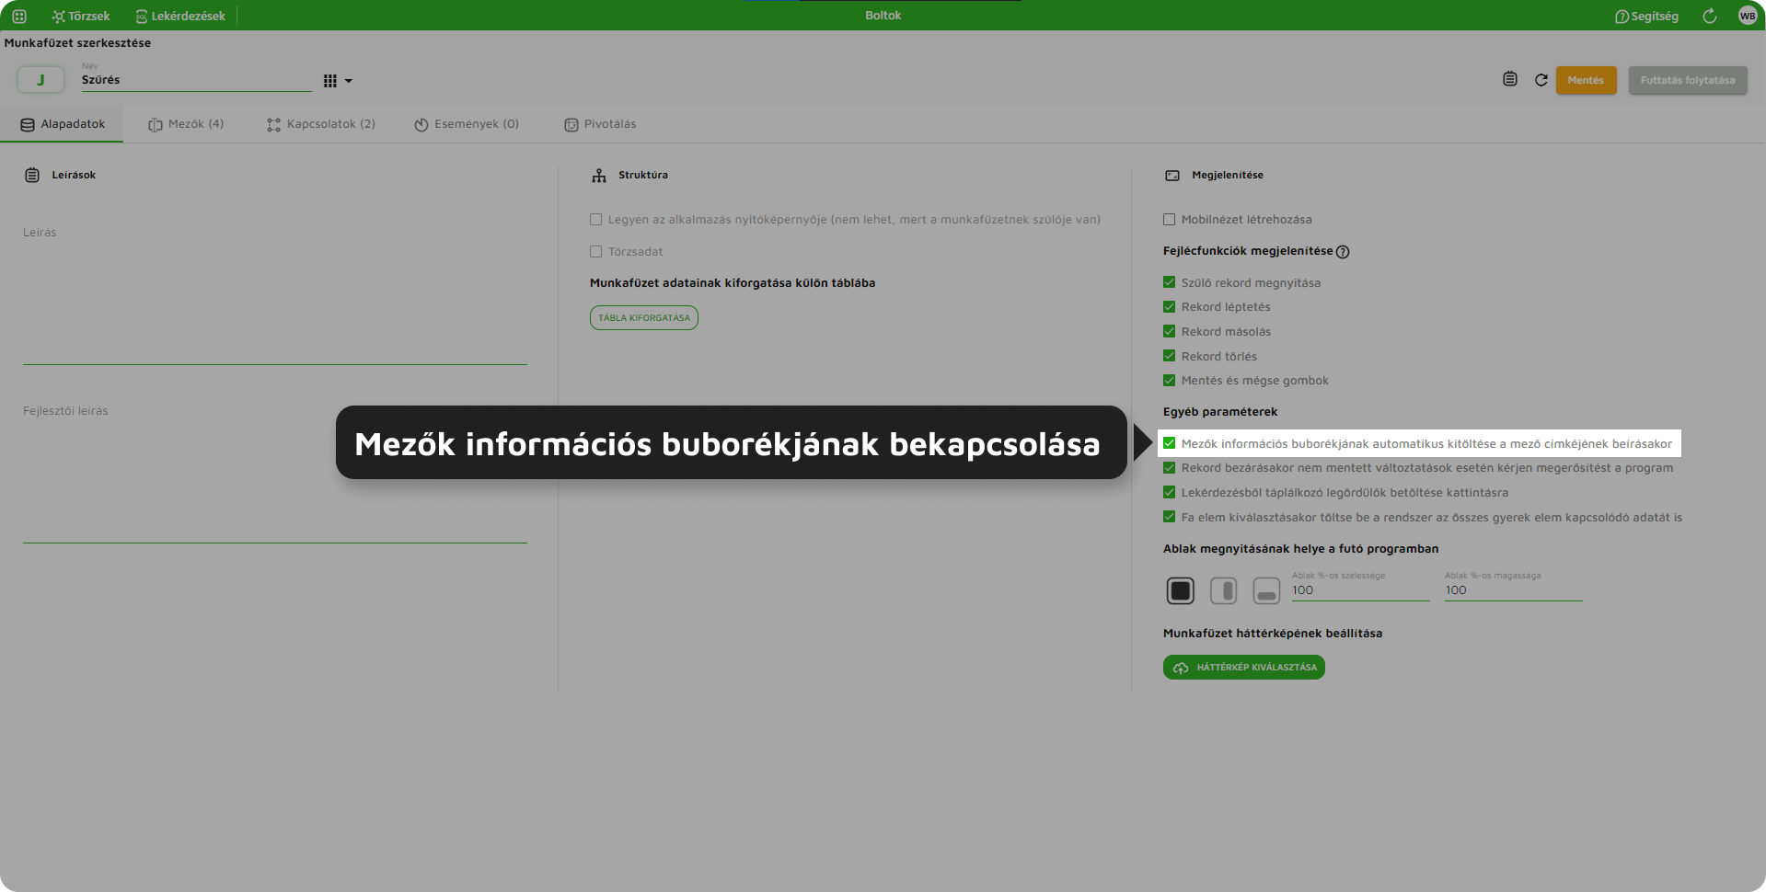This screenshot has height=892, width=1766.
Task: Click the help icon next to Fejlécfunkciók megjelenítése
Action: pyautogui.click(x=1343, y=252)
